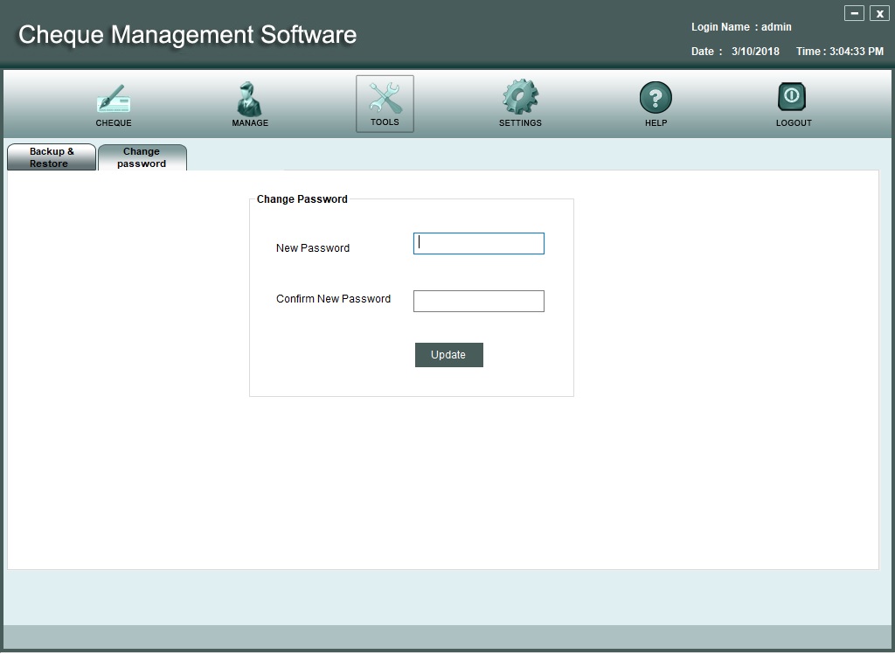895x654 pixels.
Task: Switch to the Backup & Restore tab
Action: [52, 157]
